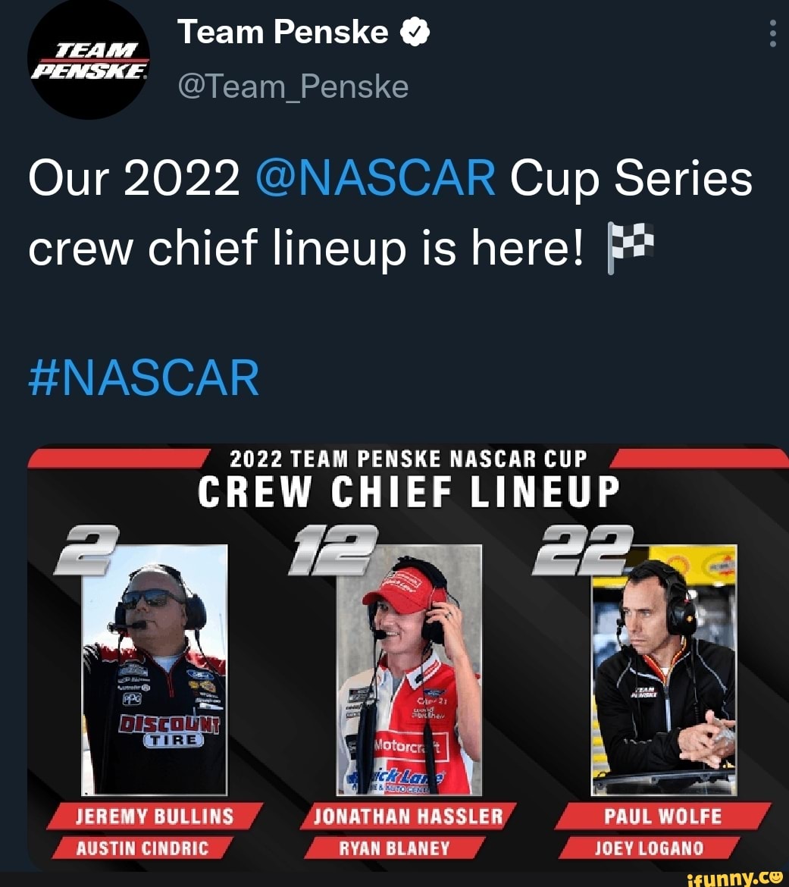The width and height of the screenshot is (789, 887).
Task: Select the silver number 12 graphic
Action: point(335,543)
